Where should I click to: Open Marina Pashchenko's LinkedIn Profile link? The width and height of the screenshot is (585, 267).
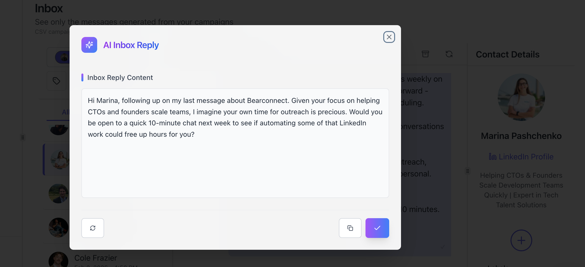tap(521, 157)
